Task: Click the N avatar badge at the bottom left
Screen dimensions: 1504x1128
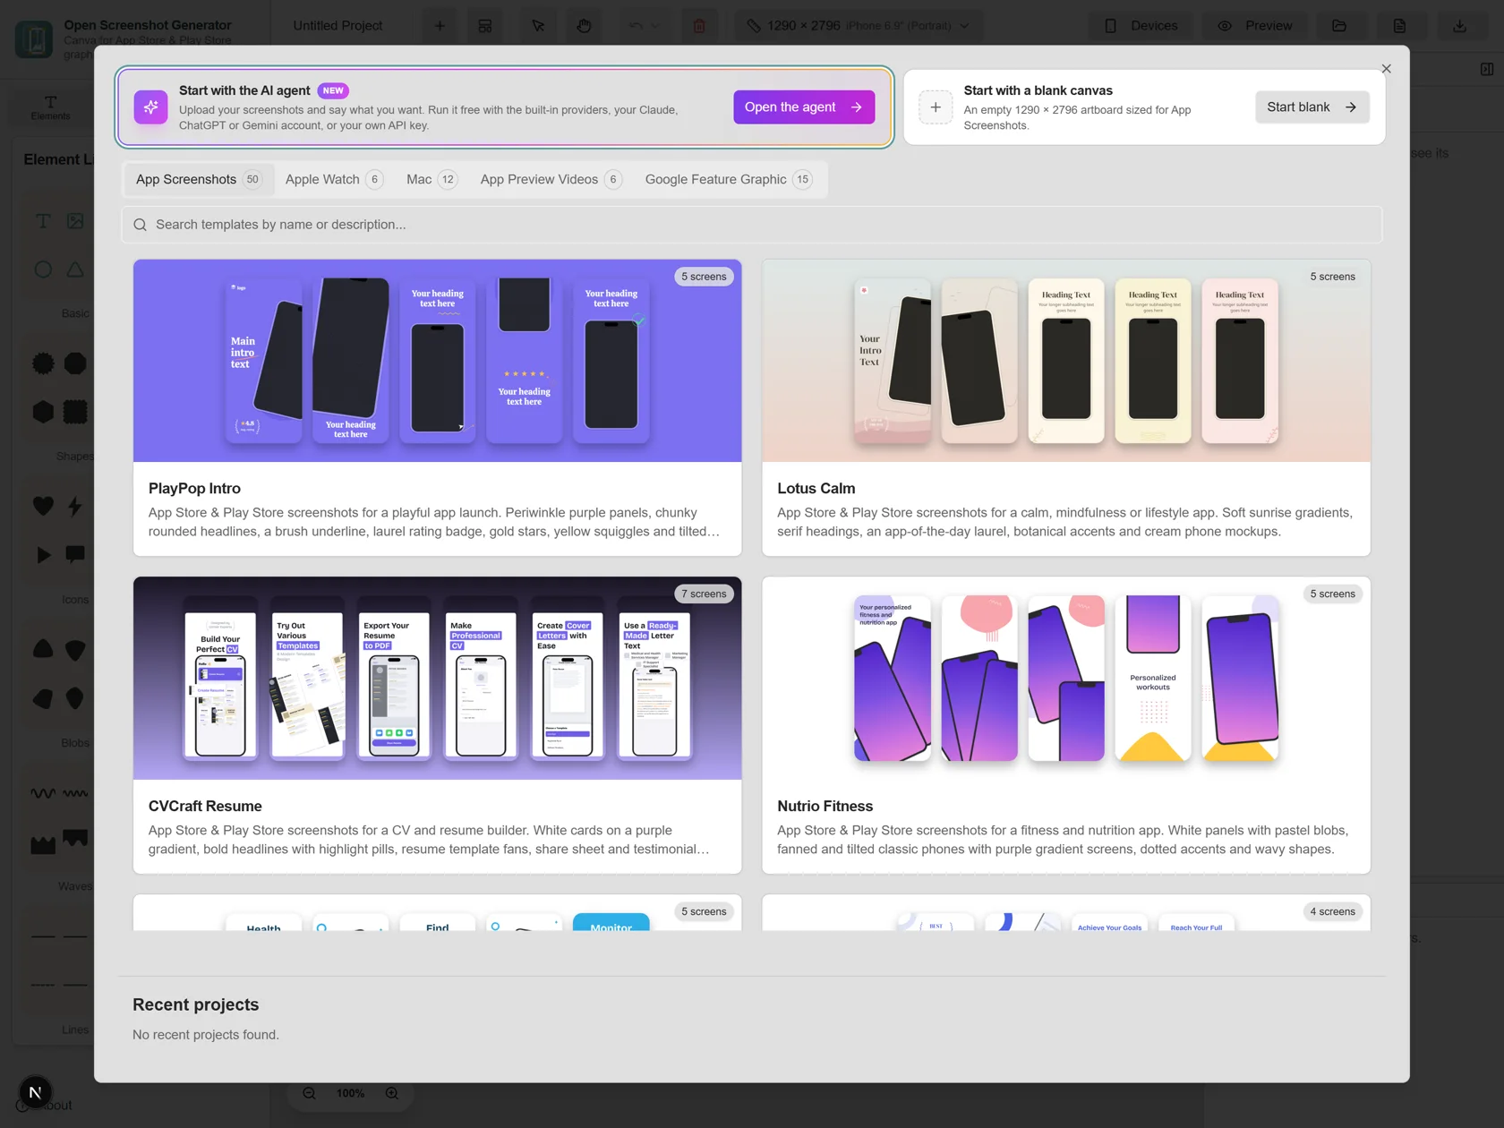Action: (35, 1092)
